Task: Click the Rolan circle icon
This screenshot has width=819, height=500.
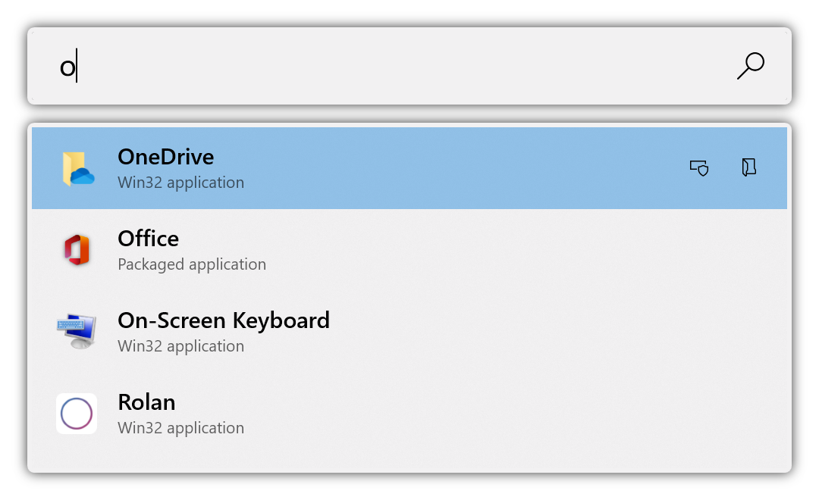Action: coord(77,414)
